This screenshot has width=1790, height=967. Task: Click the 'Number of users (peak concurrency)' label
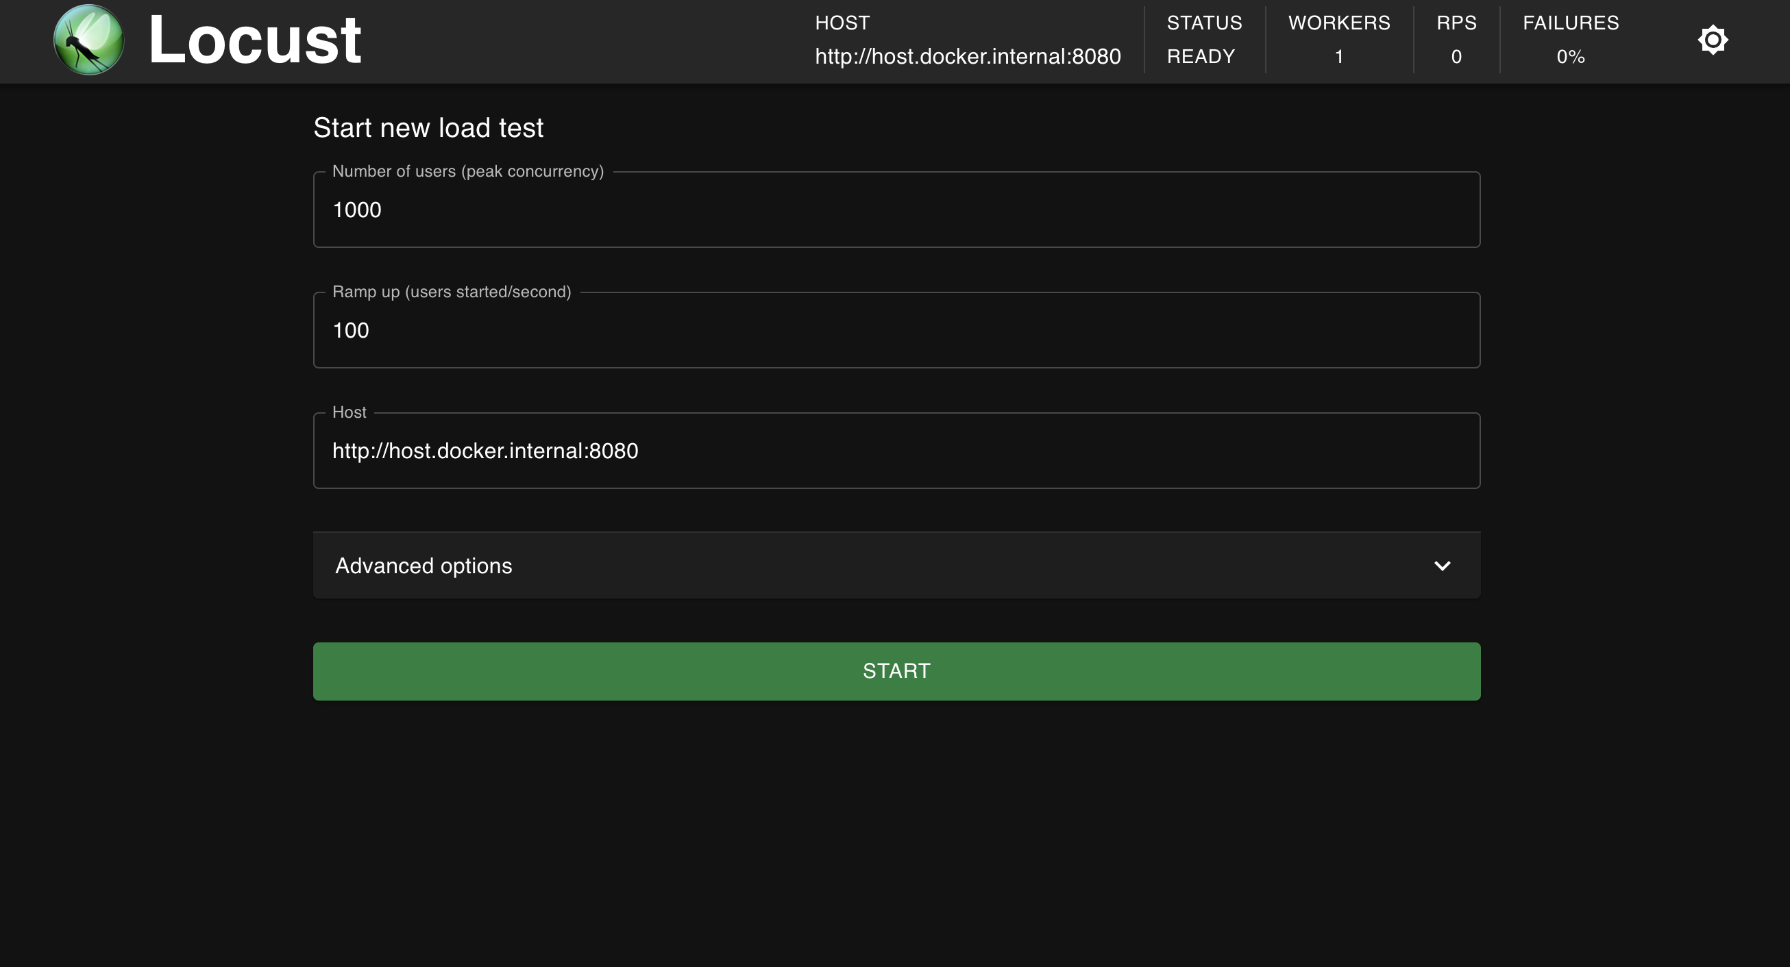467,171
